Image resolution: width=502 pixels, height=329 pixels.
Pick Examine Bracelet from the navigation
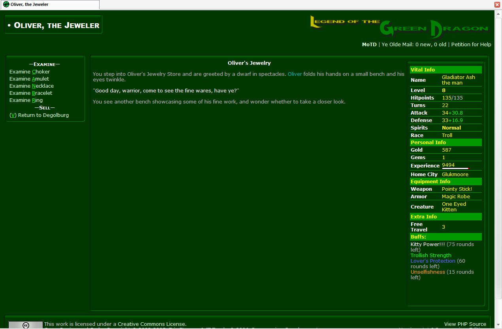(31, 93)
